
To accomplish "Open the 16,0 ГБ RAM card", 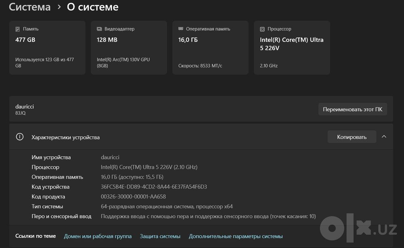I will [210, 48].
